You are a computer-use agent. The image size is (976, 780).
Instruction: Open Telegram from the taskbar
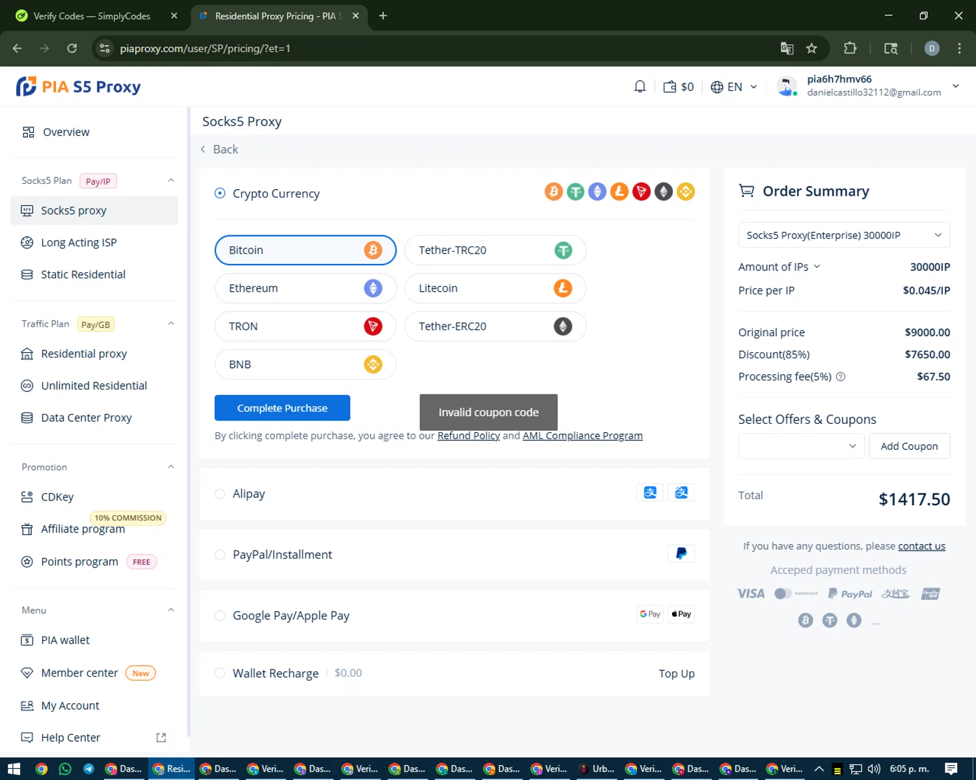click(x=88, y=769)
